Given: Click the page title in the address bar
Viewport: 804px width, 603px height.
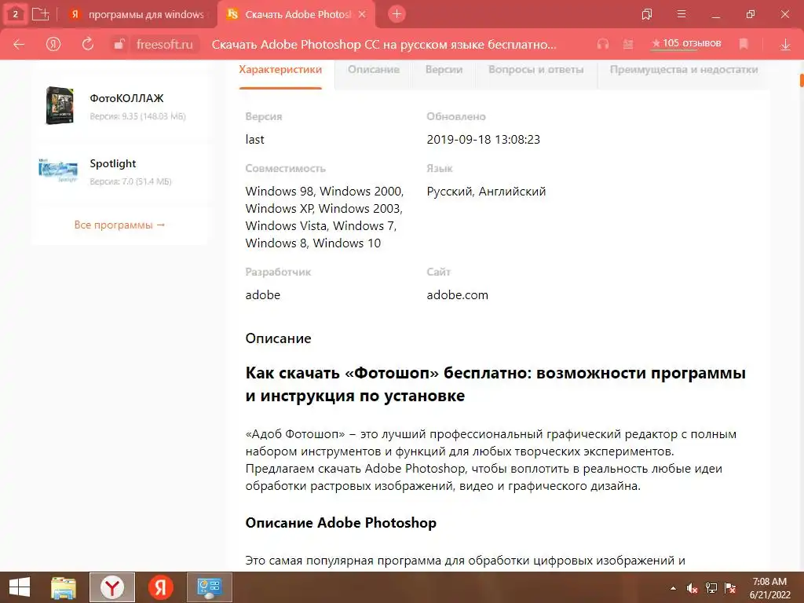Looking at the screenshot, I should click(383, 45).
